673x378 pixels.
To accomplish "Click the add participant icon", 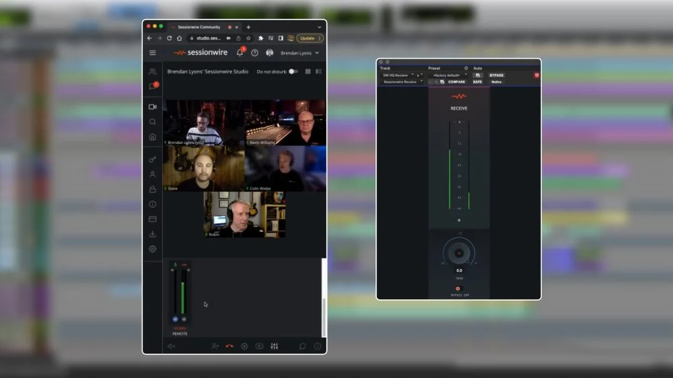I will (x=215, y=346).
